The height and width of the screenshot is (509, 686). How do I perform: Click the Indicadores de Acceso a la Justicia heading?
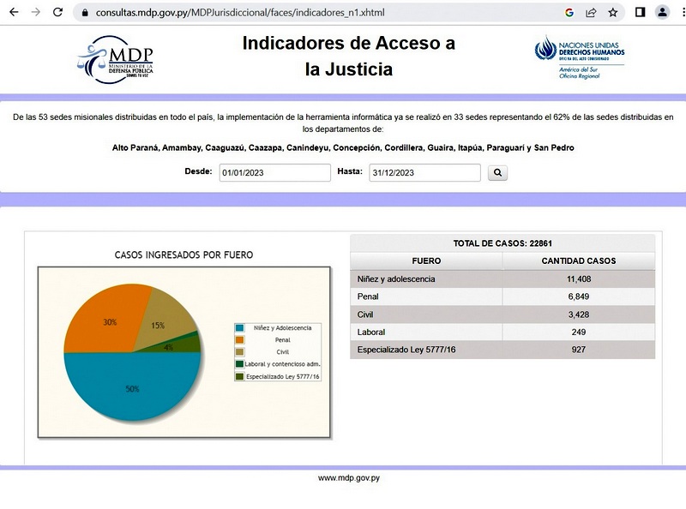pyautogui.click(x=349, y=56)
